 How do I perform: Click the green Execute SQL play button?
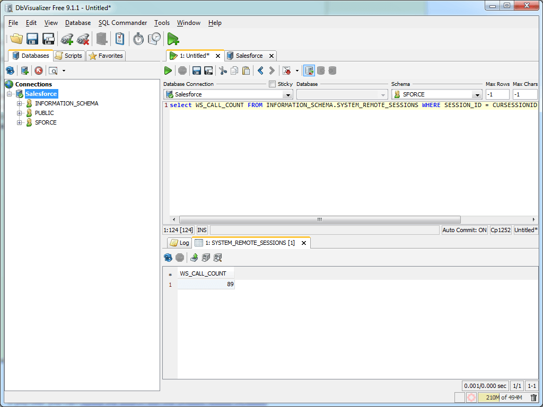coord(168,70)
